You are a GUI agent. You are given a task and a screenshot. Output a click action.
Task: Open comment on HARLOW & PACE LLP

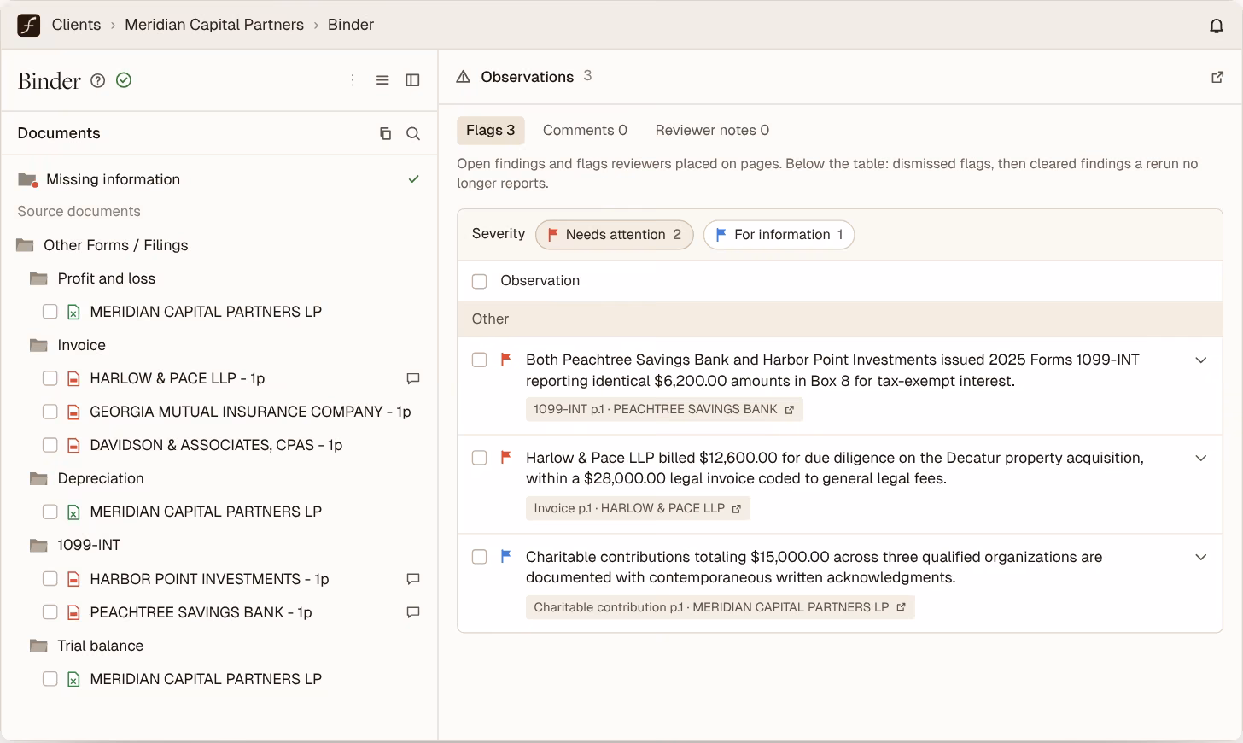click(x=413, y=378)
